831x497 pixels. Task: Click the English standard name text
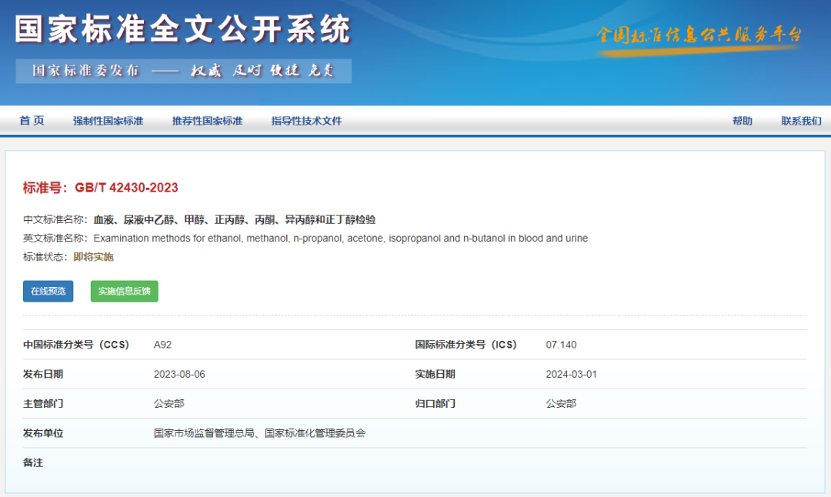pyautogui.click(x=342, y=238)
